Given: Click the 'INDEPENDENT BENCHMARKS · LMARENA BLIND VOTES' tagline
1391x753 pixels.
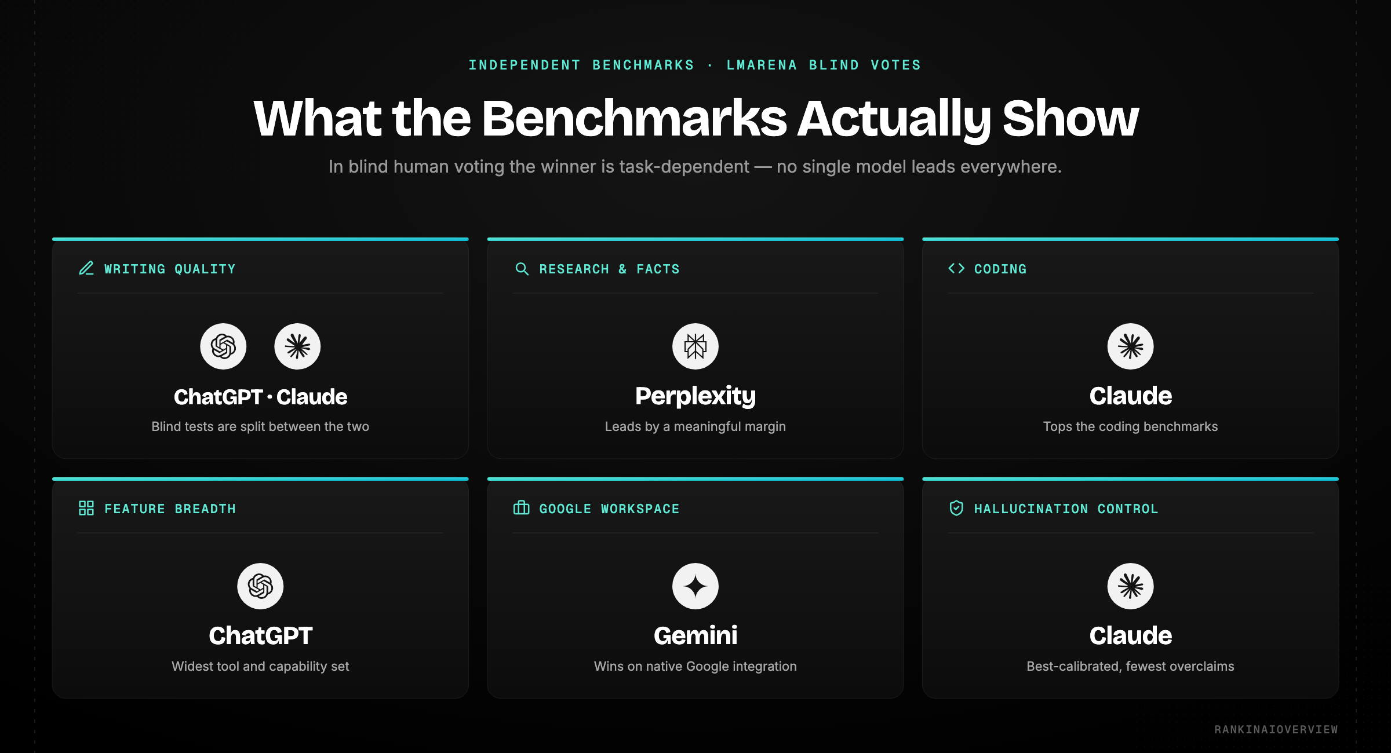Looking at the screenshot, I should click(695, 65).
